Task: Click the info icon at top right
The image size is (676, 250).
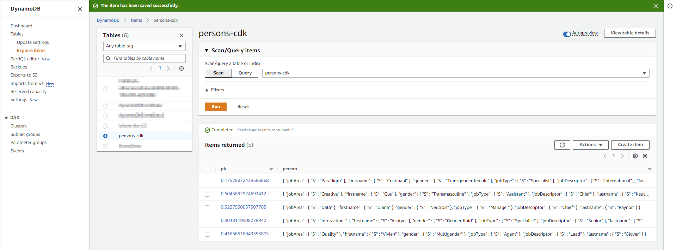Action: tap(670, 6)
